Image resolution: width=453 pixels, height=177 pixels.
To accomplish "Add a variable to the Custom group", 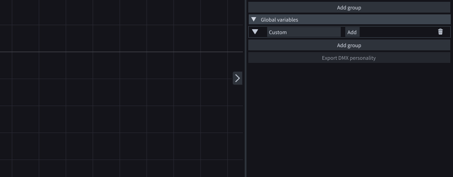I will 352,32.
